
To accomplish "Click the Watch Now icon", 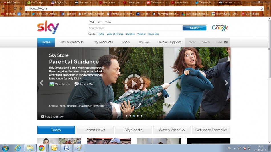I will click(x=52, y=84).
